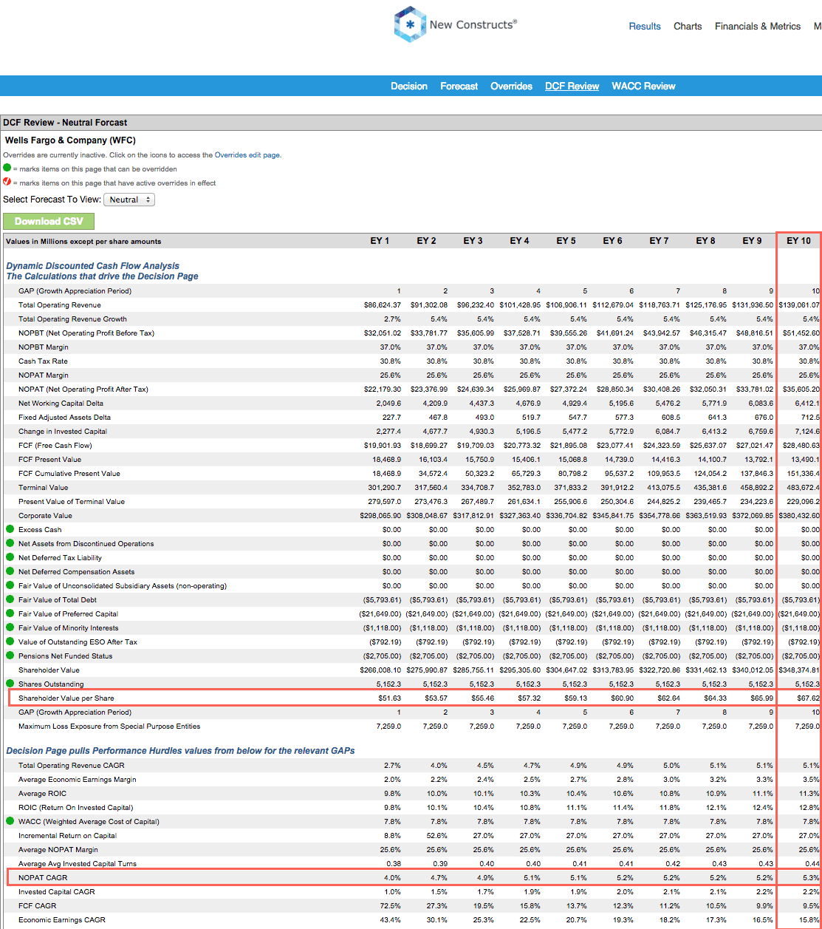Click the Economic Earnings CAGR row label
Screen dimensions: 822x929
coord(62,919)
